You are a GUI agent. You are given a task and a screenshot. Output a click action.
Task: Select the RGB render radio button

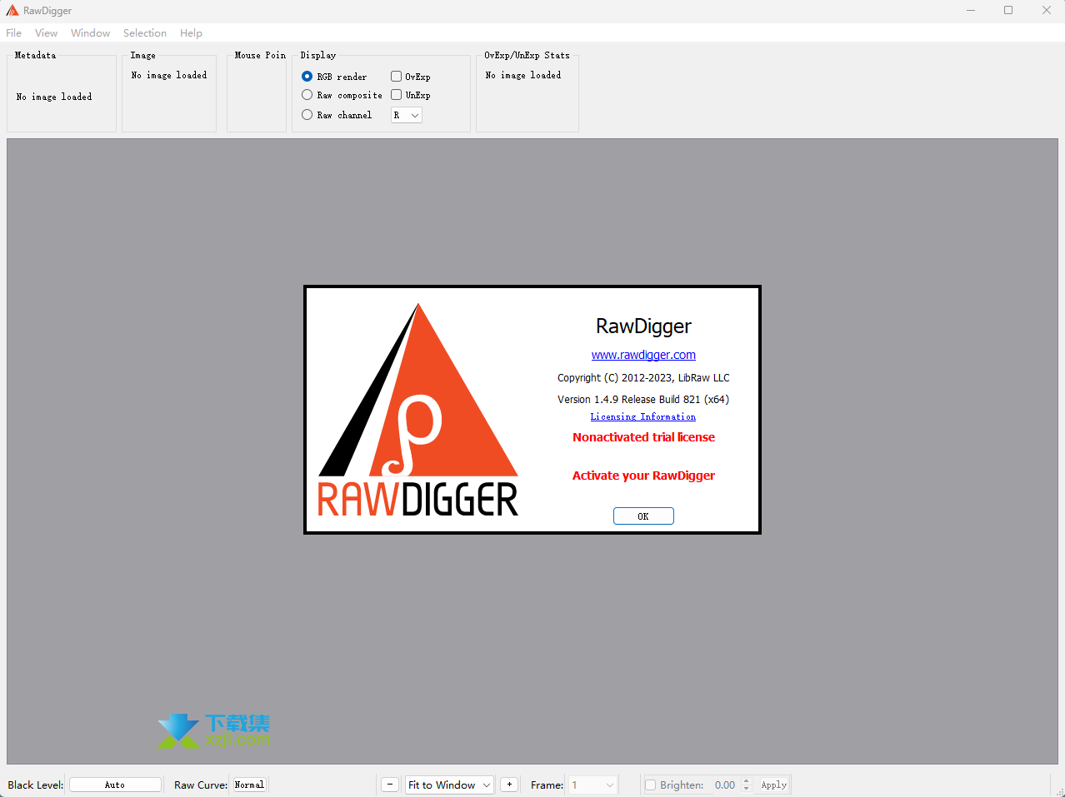tap(307, 76)
